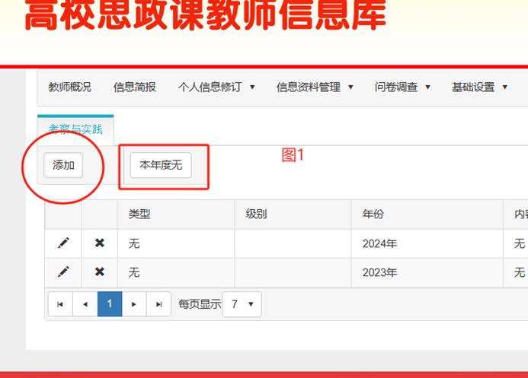Select page 1 in the pagination

point(110,304)
